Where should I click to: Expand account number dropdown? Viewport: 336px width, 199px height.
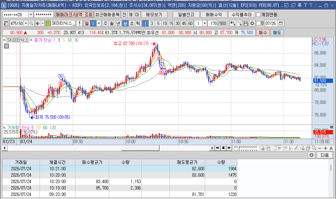pyautogui.click(x=31, y=15)
